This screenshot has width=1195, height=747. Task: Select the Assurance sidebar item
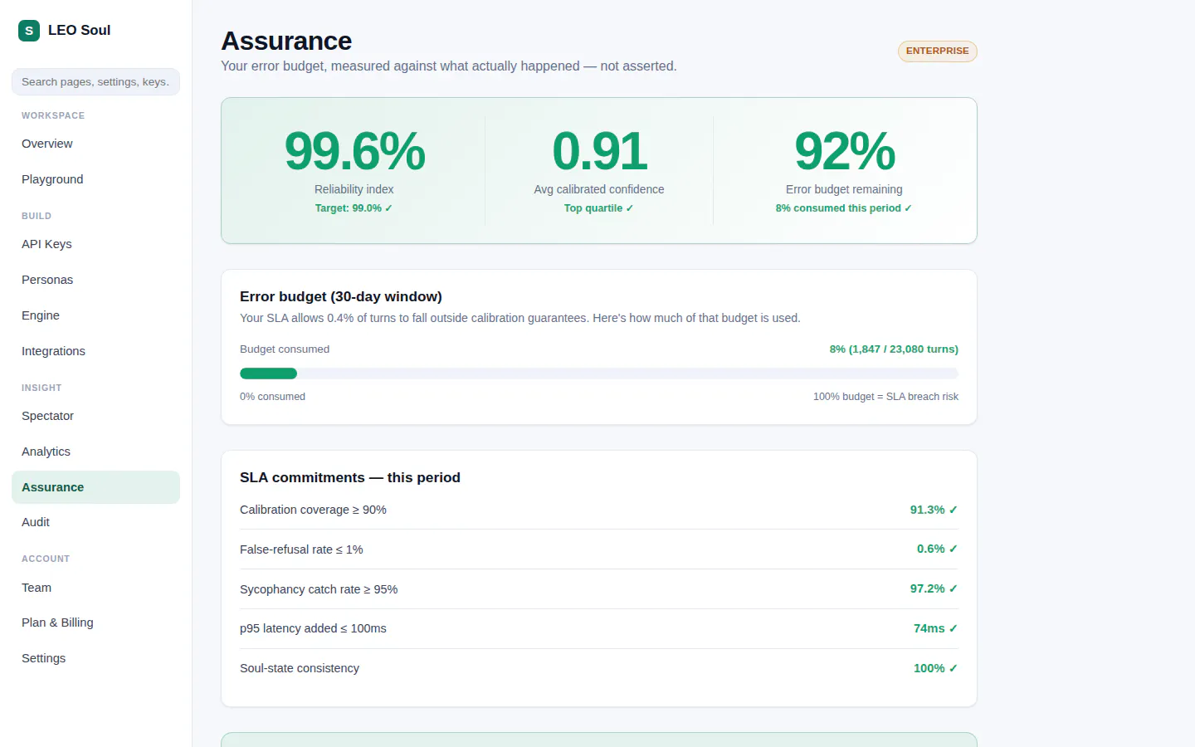point(95,487)
